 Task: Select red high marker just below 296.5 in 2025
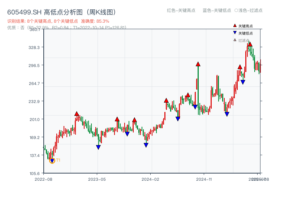(240, 67)
